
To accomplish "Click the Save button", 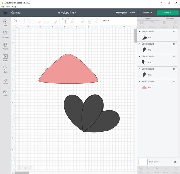I will [x=132, y=13].
